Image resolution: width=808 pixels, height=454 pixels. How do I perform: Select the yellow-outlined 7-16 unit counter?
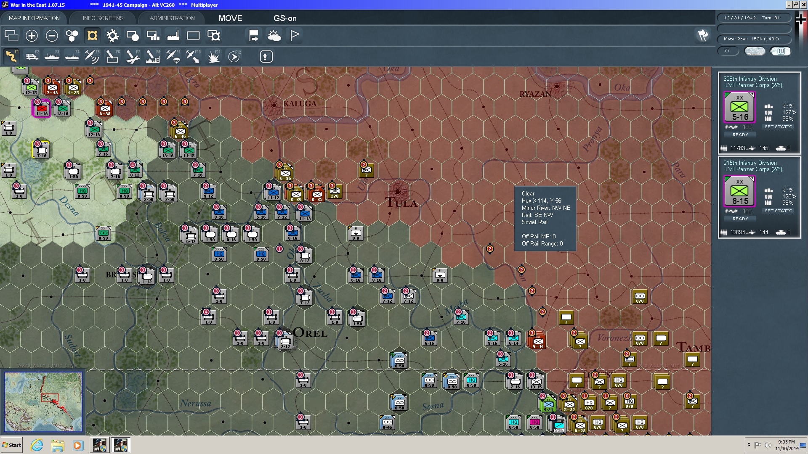point(41,150)
